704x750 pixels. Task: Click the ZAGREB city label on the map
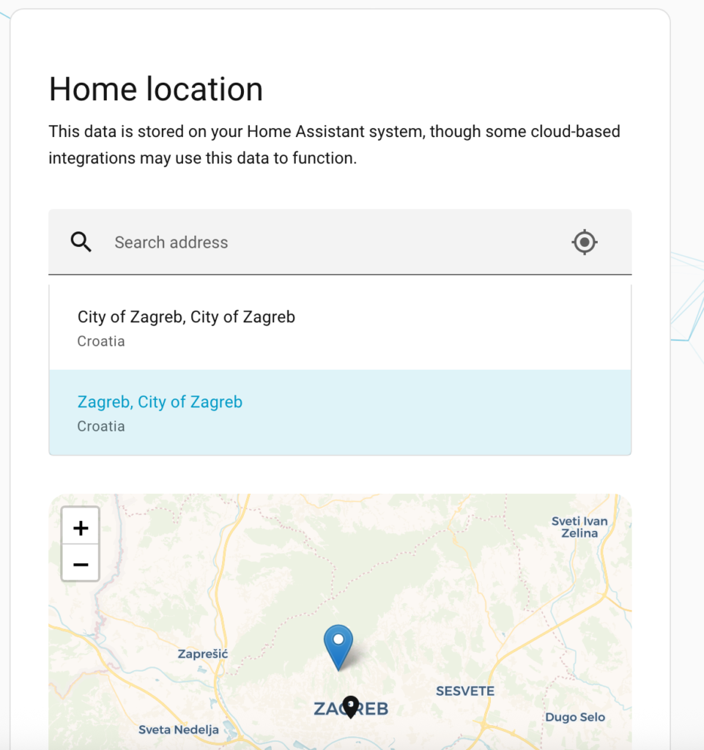(x=351, y=708)
